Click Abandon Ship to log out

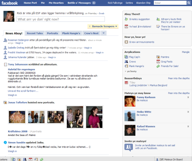pyautogui.click(x=143, y=3)
